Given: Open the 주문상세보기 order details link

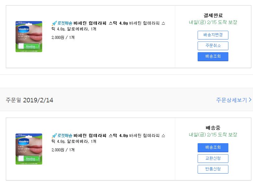Looking at the screenshot, I should click(231, 100).
